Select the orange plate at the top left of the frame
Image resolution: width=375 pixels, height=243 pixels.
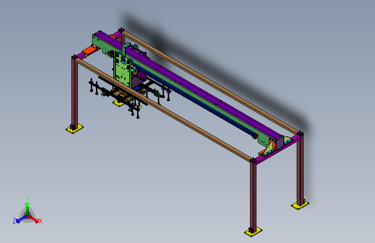[x=90, y=50]
